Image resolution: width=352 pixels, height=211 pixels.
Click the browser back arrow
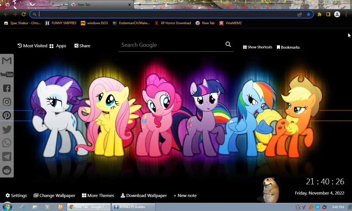(x=6, y=14)
